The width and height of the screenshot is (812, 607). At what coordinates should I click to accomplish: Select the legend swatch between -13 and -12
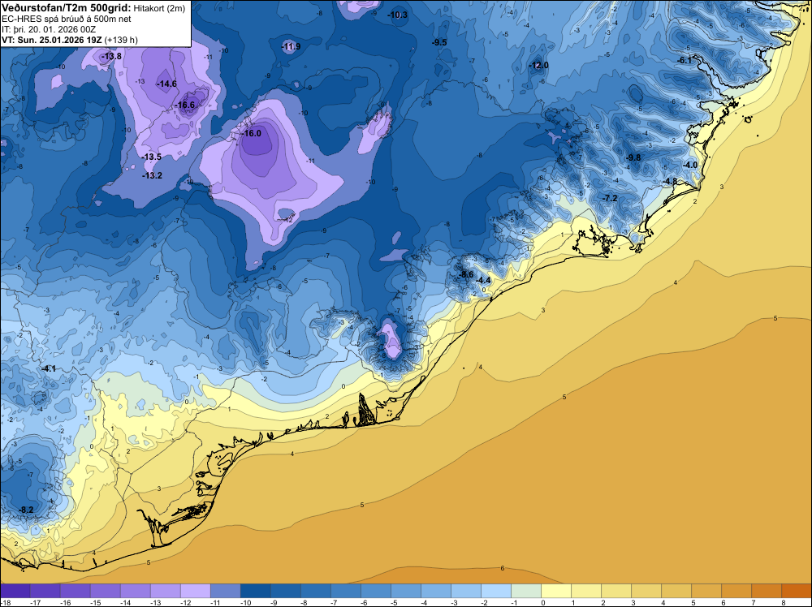(165, 591)
